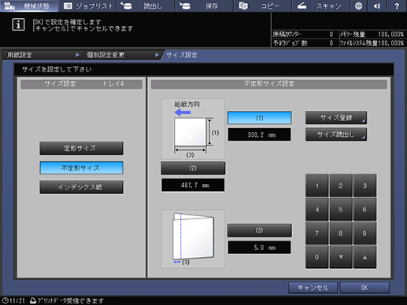This screenshot has width=407, height=305.
Task: Click the OK button
Action: (364, 288)
